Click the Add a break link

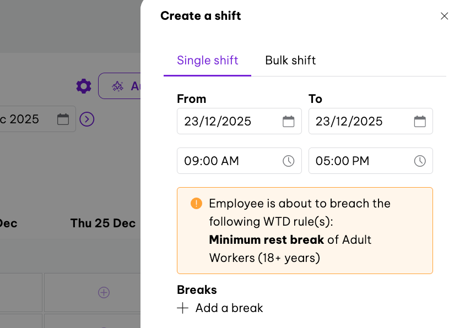[x=229, y=308]
